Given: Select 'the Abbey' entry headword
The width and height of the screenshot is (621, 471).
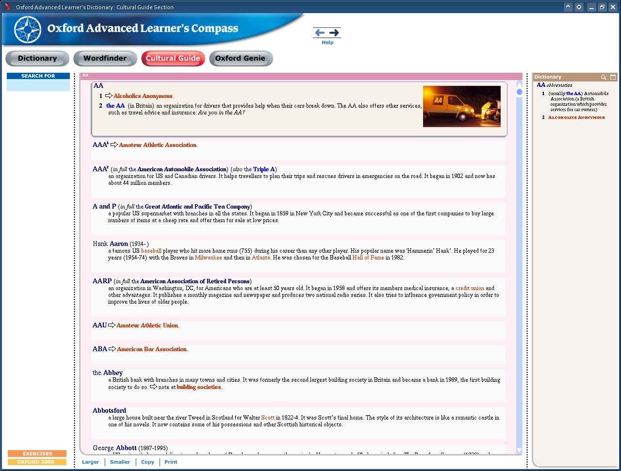Looking at the screenshot, I should 108,373.
